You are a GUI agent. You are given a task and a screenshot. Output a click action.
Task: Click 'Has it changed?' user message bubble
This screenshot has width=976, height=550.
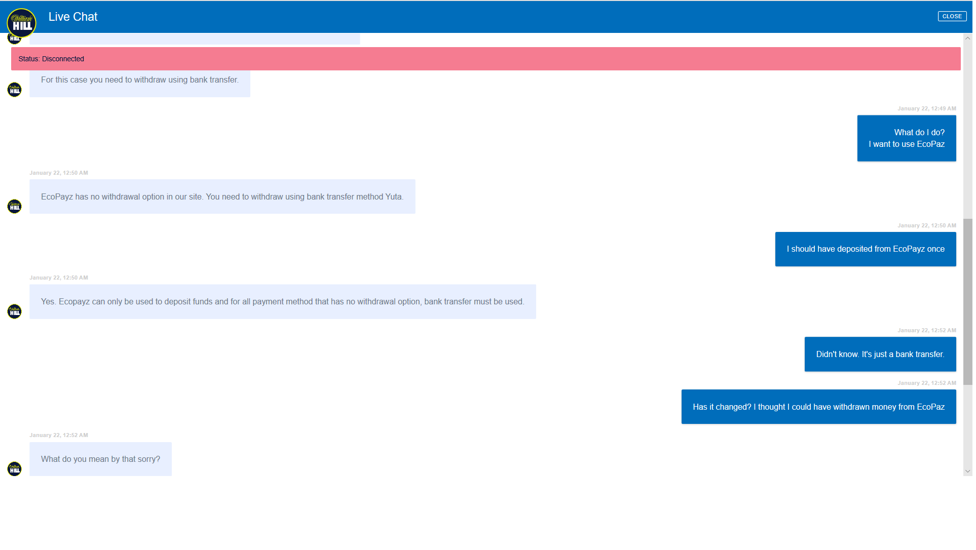[x=818, y=407]
